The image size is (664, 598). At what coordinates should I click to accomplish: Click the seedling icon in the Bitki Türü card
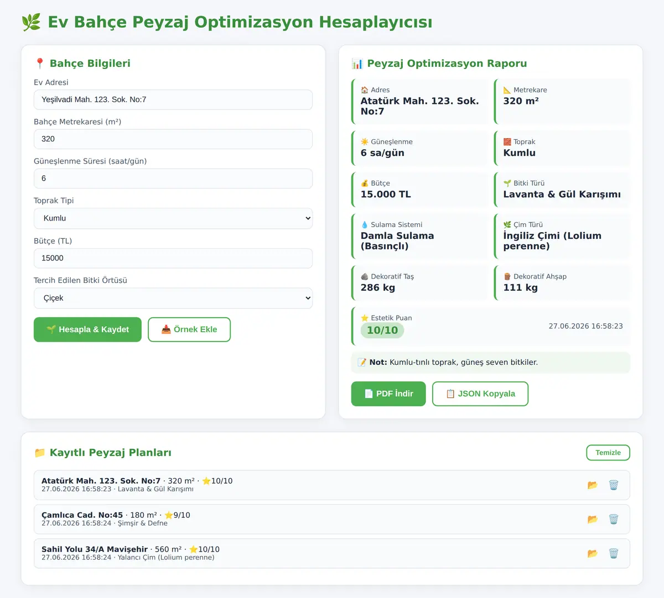[x=507, y=183]
